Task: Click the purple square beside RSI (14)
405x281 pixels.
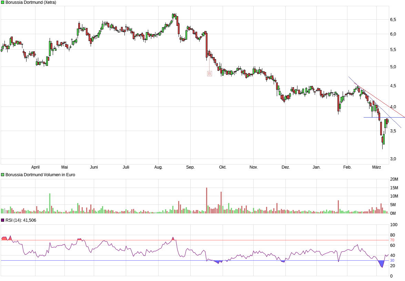Action: (x=3, y=220)
